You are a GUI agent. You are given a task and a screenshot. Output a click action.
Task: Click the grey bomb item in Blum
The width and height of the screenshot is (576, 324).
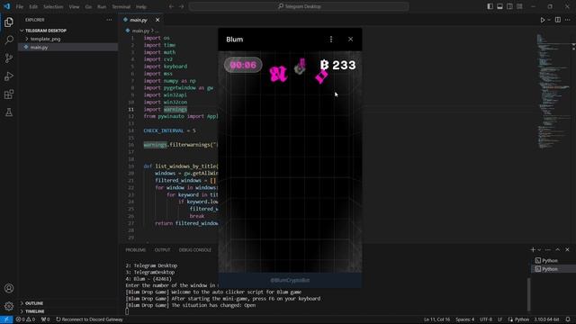click(300, 68)
